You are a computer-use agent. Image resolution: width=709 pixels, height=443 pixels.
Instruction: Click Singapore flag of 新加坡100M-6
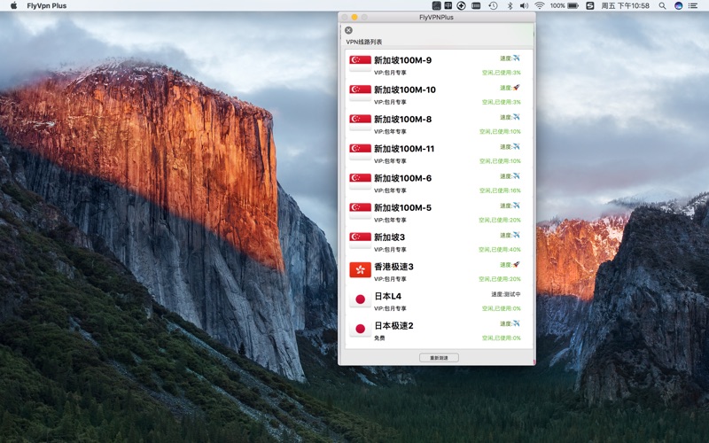[360, 181]
